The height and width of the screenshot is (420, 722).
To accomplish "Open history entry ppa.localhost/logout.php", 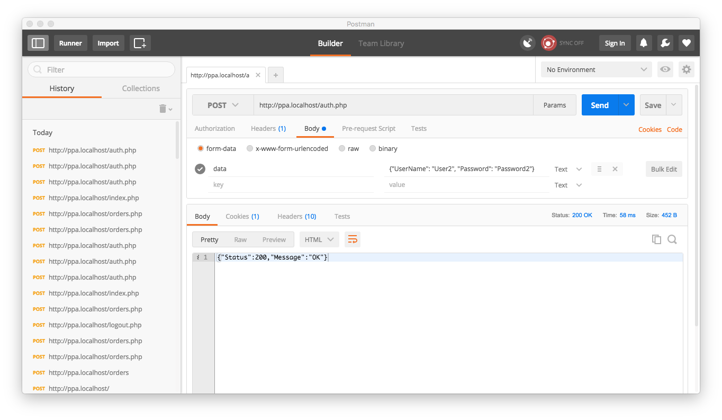I will coord(95,325).
